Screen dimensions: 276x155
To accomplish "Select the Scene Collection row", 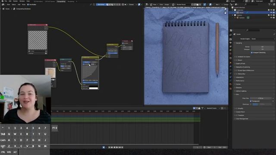I will pos(239,8).
